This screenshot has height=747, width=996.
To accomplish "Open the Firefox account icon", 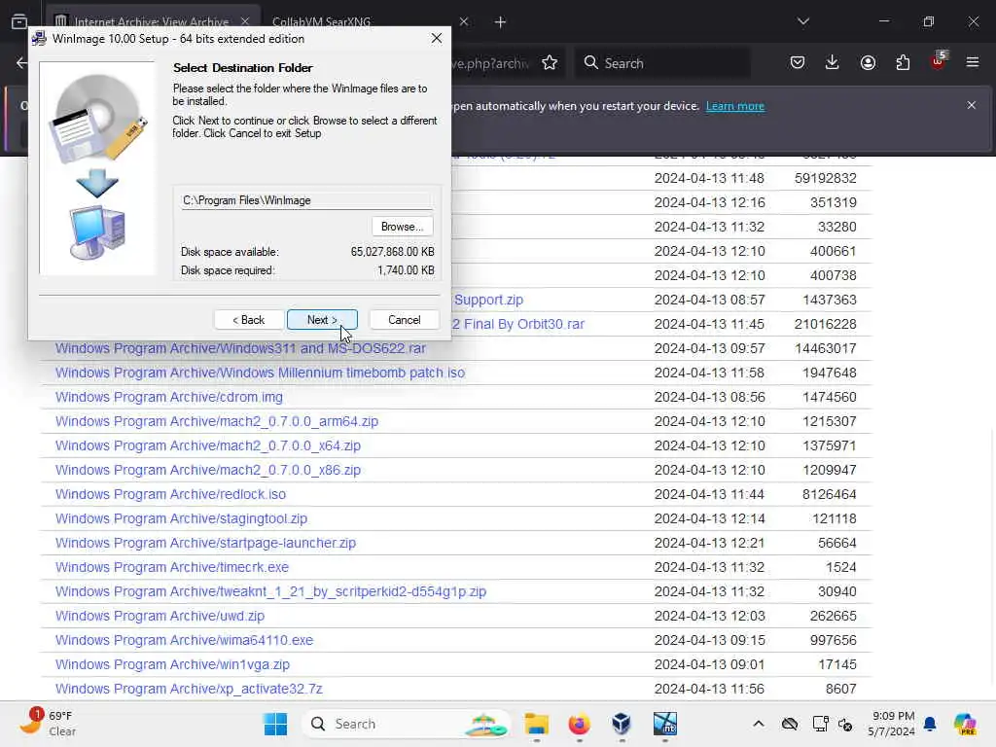I will pos(868,63).
